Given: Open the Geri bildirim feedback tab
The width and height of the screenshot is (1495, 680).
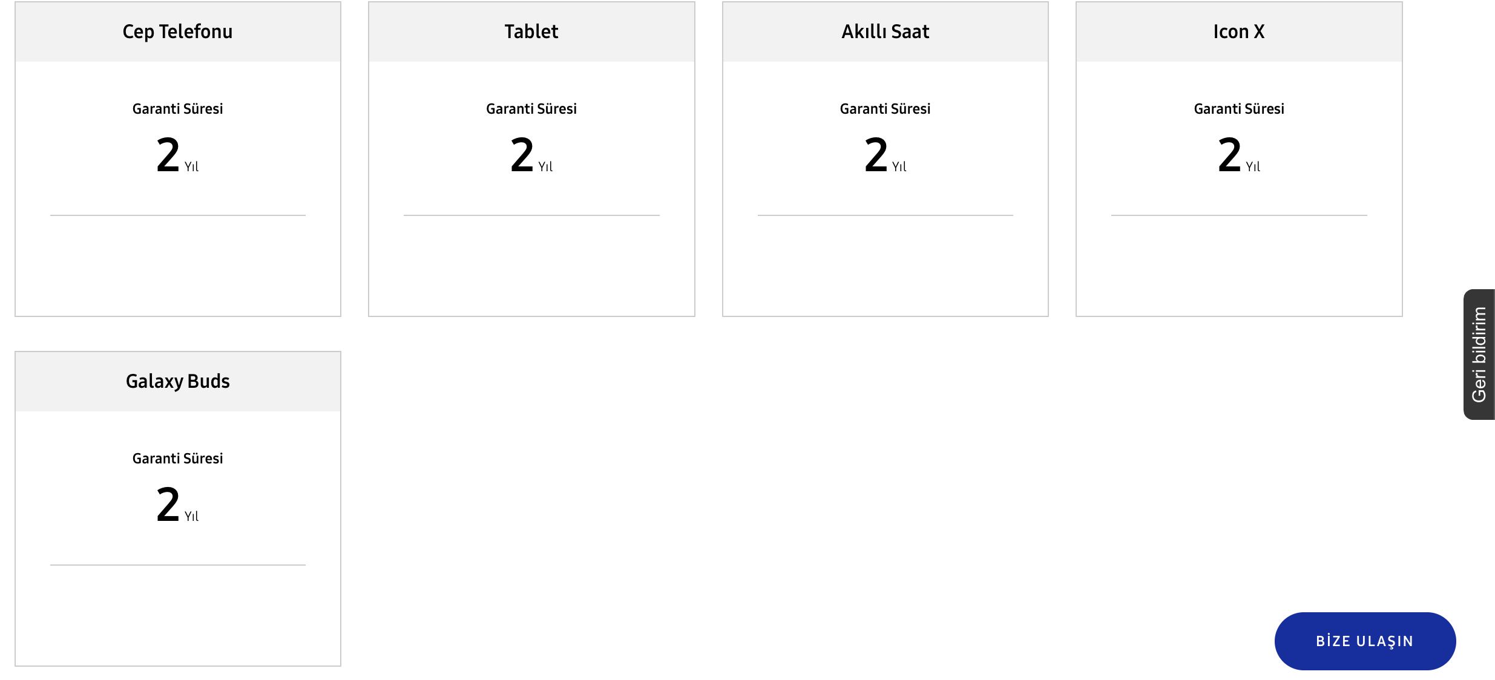Looking at the screenshot, I should pos(1479,355).
